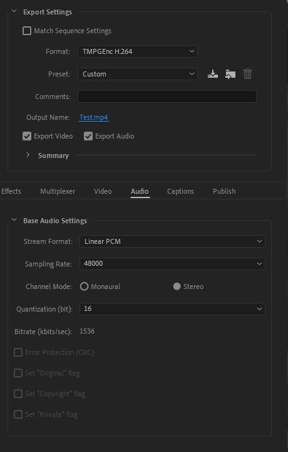Delete preset with the trash icon
This screenshot has height=452, width=288.
(247, 74)
